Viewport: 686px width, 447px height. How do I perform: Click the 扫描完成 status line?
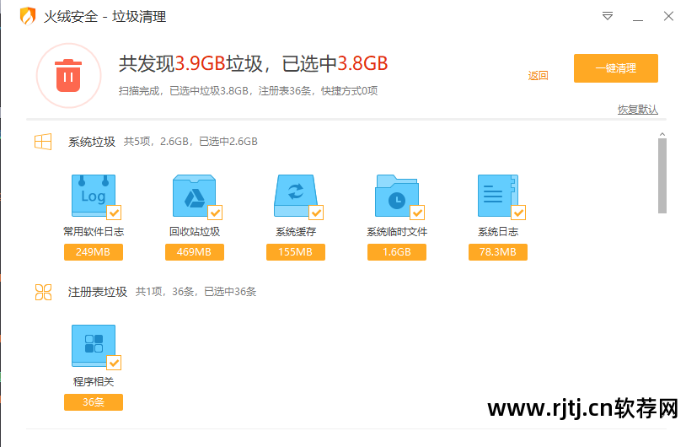tap(248, 91)
